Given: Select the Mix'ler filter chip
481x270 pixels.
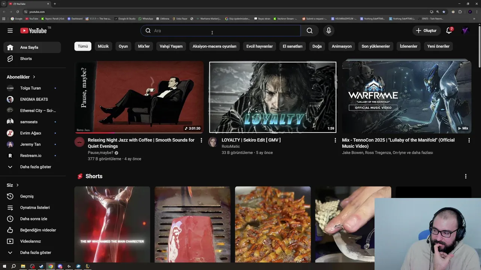Looking at the screenshot, I should (144, 46).
